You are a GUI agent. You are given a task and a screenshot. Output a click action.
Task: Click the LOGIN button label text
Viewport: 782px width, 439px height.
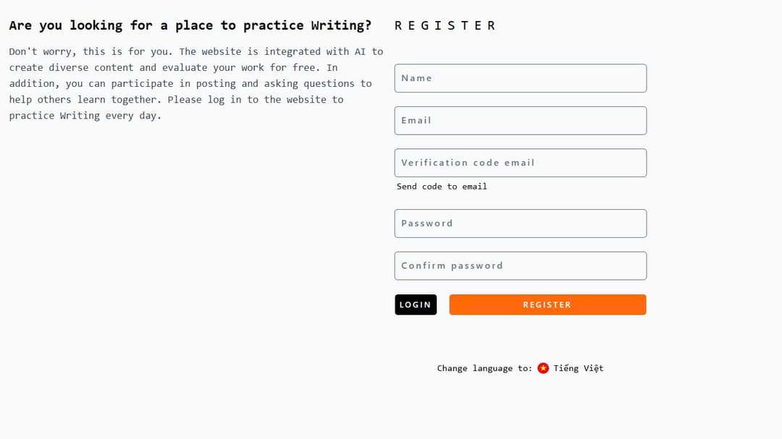tap(416, 304)
